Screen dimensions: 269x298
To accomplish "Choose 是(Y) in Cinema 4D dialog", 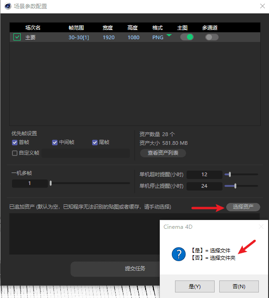I will coord(195,286).
